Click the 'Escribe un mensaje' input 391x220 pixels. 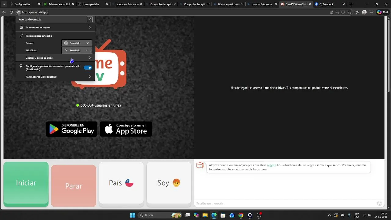point(285,203)
